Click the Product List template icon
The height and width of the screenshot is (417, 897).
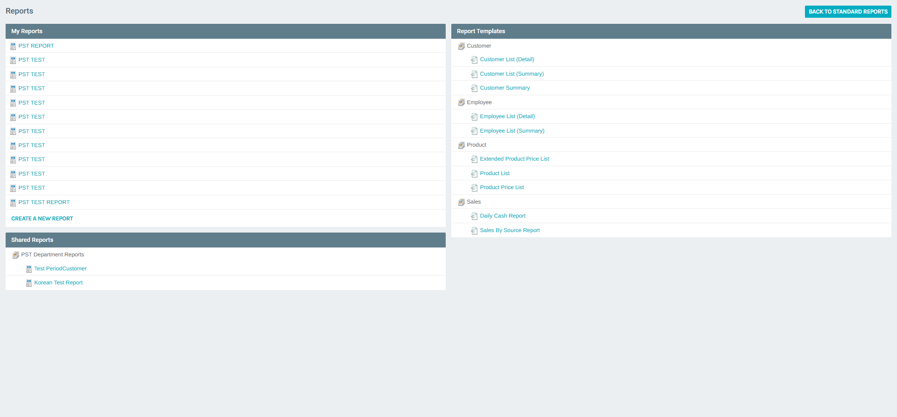pos(474,174)
